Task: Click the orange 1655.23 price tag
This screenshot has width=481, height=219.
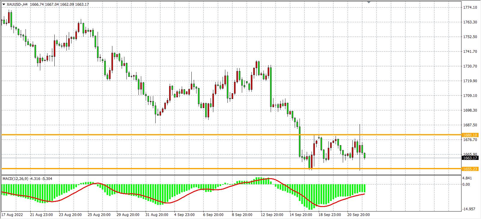Action: pos(470,169)
